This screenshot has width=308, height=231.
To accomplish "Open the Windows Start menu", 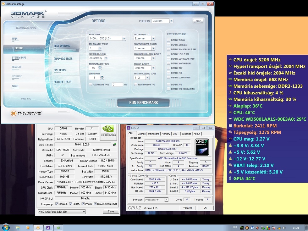I will [x=5, y=228].
